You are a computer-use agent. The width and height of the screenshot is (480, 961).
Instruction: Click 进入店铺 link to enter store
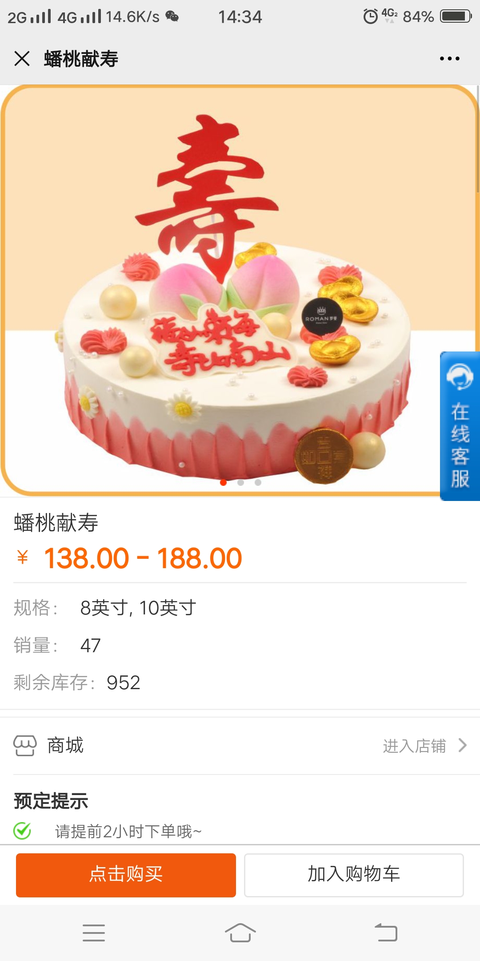coord(414,746)
